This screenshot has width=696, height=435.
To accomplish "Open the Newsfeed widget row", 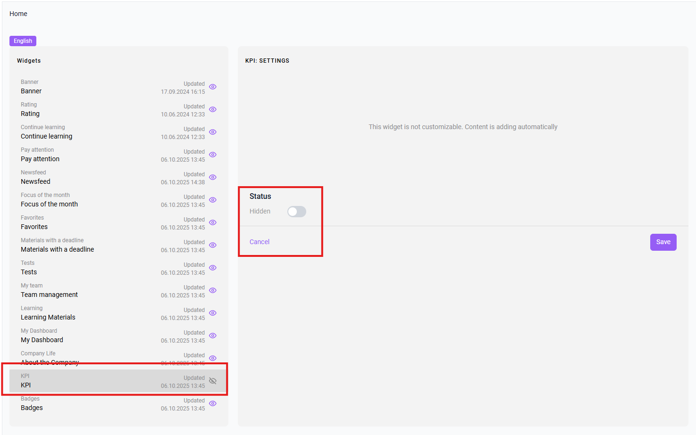I will (x=118, y=177).
